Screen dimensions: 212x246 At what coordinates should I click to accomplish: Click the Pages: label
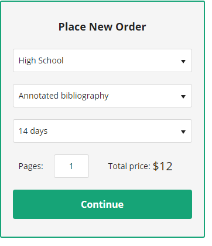click(x=31, y=166)
